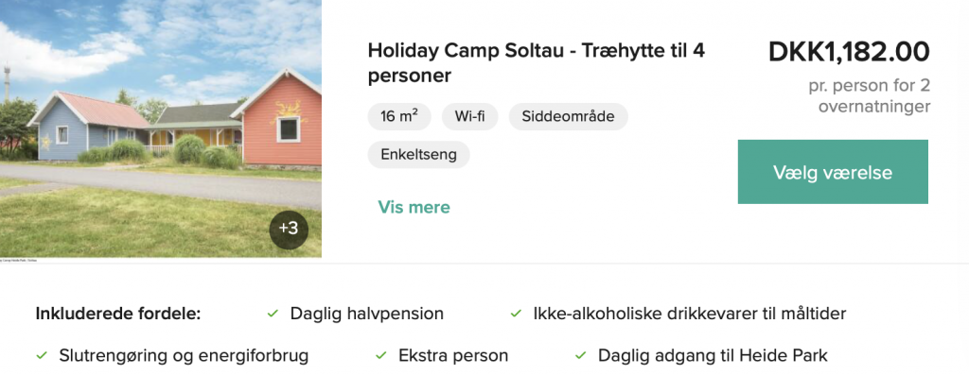Click the DKK1,182.00 price
969x375 pixels.
point(849,52)
